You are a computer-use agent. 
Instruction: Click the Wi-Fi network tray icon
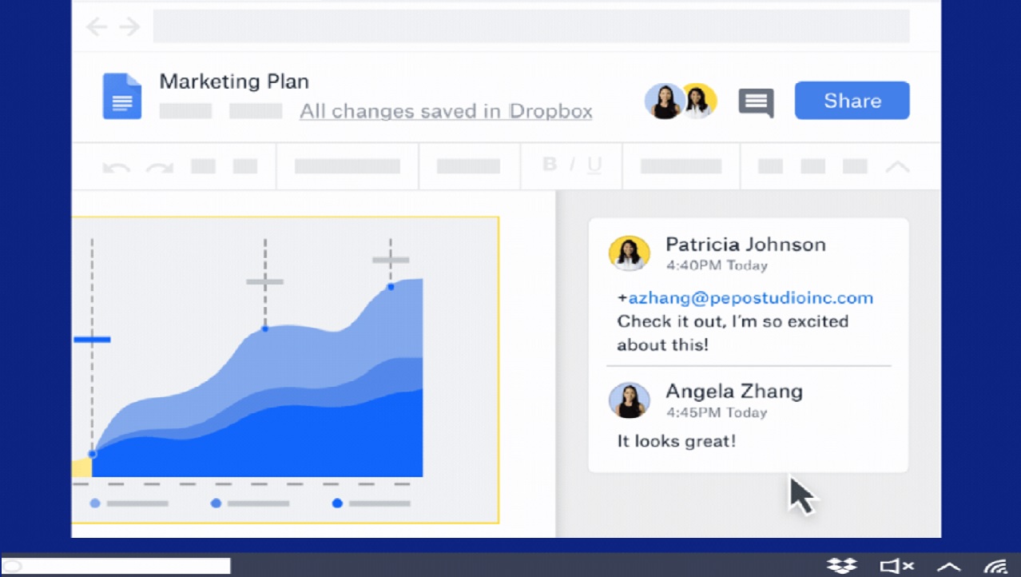click(x=995, y=566)
